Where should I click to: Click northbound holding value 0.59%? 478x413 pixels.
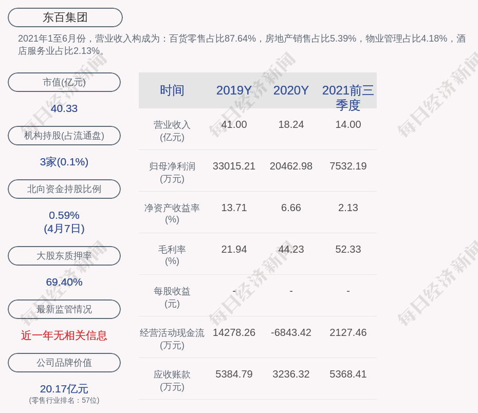click(64, 215)
